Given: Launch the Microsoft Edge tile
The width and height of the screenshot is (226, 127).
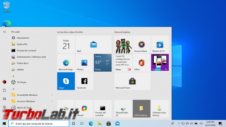Looking at the screenshot, I should tap(66, 63).
